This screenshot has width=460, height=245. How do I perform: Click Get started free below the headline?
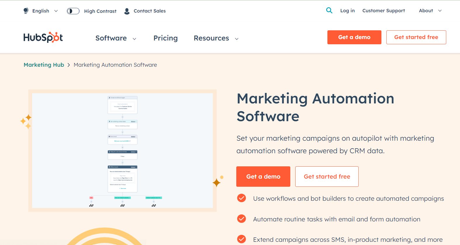coord(327,177)
